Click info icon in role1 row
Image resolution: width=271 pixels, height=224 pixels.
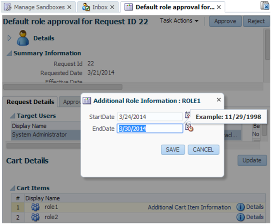[240, 207]
